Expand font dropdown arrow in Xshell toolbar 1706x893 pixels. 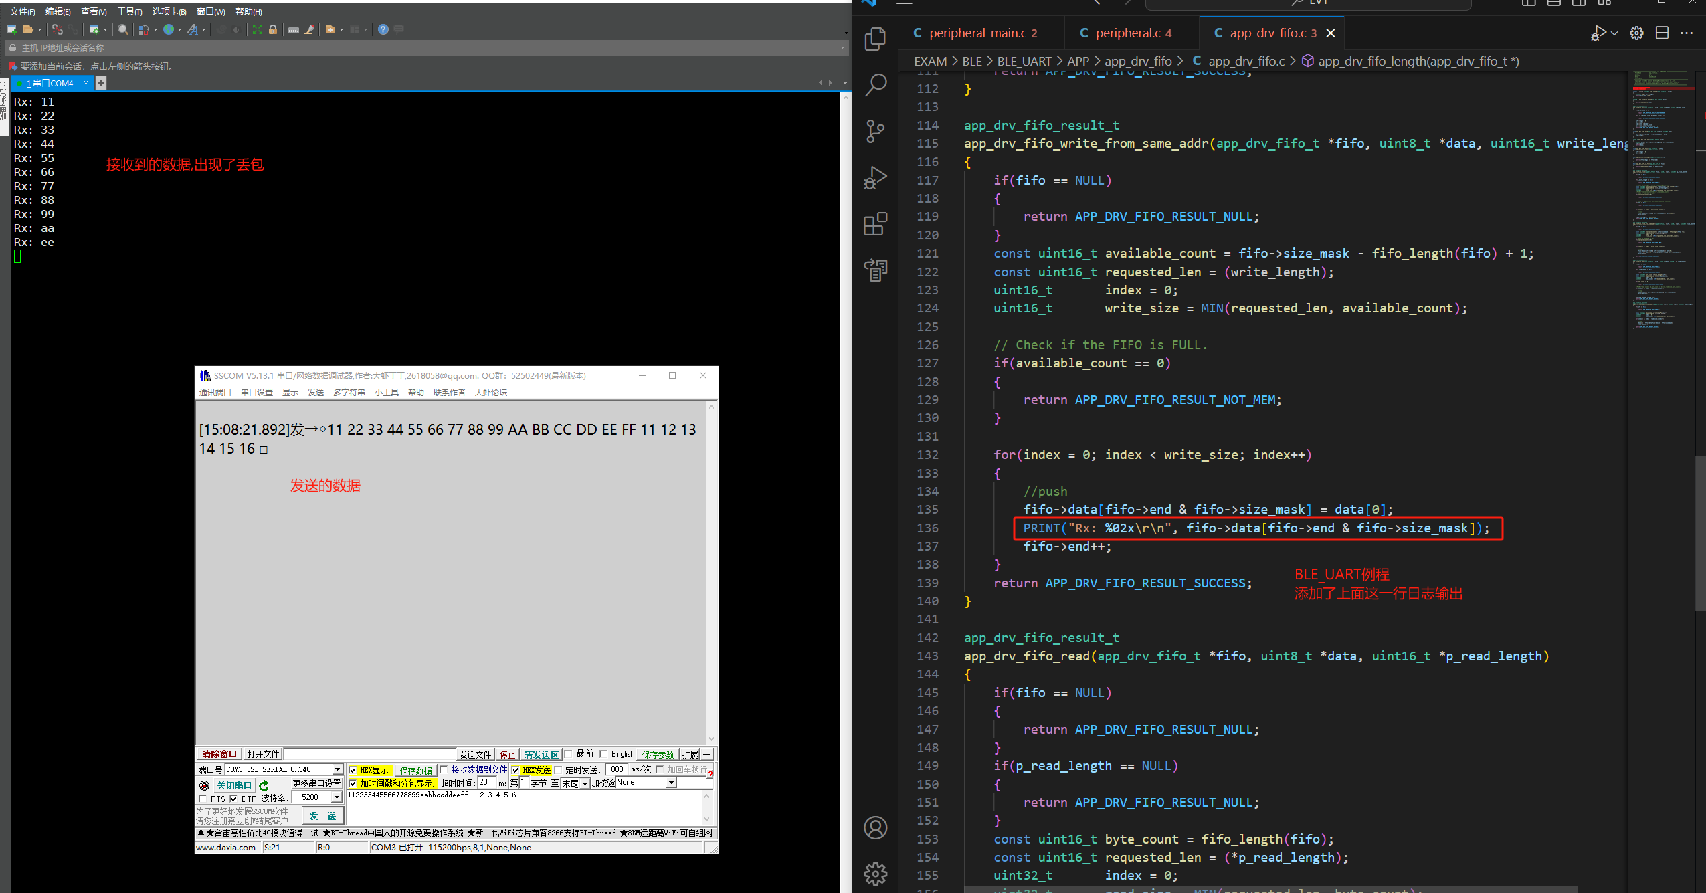pos(203,29)
